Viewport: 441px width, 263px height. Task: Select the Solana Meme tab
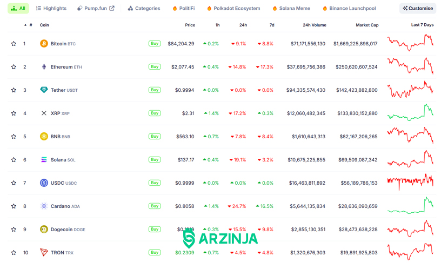click(x=291, y=9)
